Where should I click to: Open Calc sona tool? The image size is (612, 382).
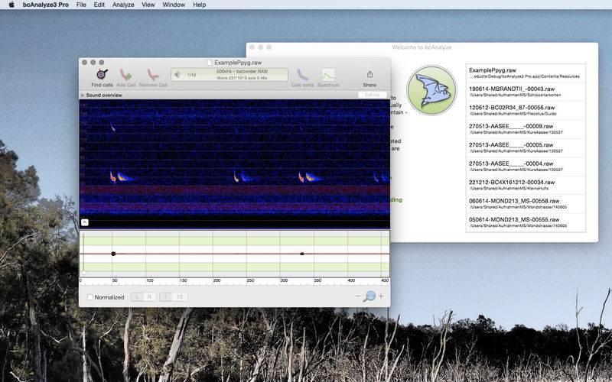tap(302, 74)
